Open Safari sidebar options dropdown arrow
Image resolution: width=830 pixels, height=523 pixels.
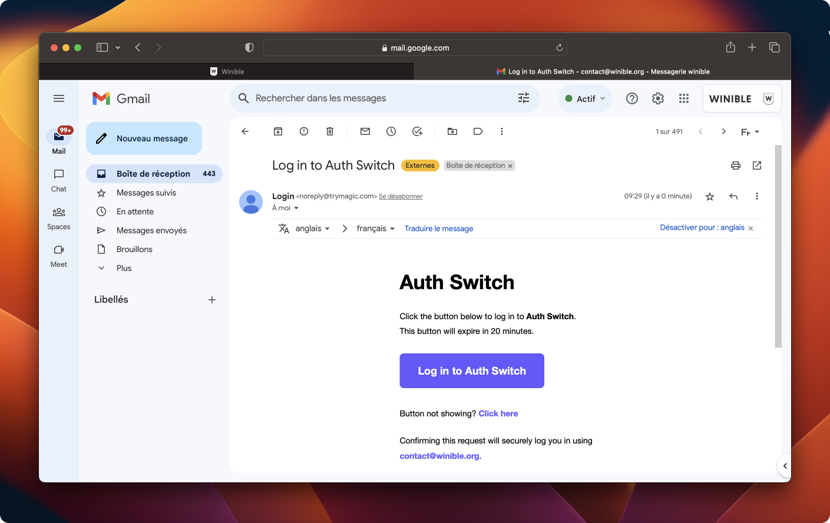click(118, 48)
